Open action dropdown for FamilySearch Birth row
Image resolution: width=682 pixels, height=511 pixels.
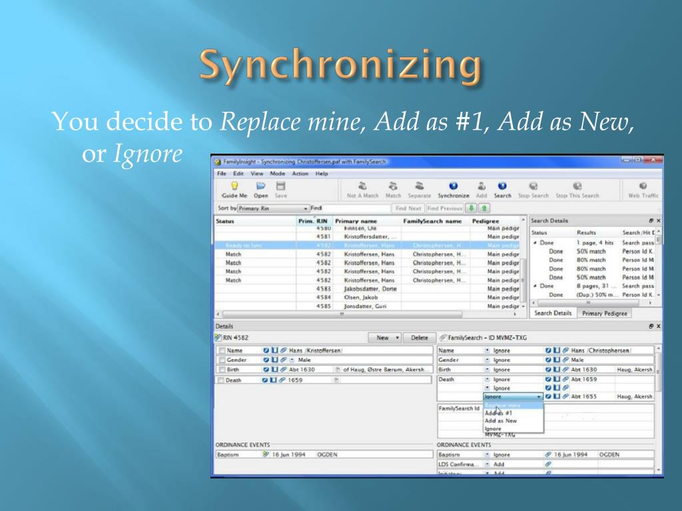click(487, 369)
